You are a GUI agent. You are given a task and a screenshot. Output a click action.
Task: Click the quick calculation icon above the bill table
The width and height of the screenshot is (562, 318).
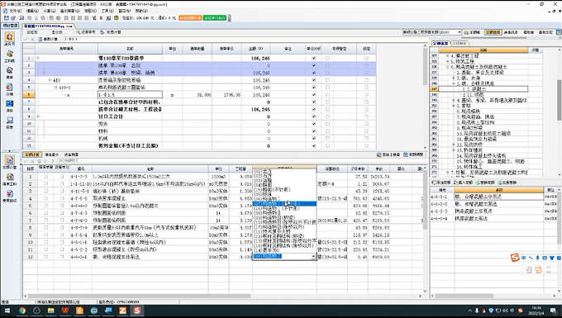tap(102, 32)
